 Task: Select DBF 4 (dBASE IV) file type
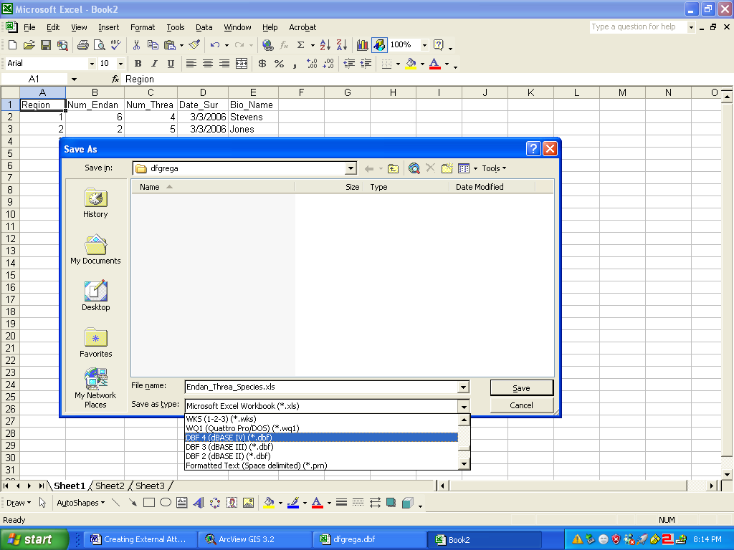tap(322, 438)
